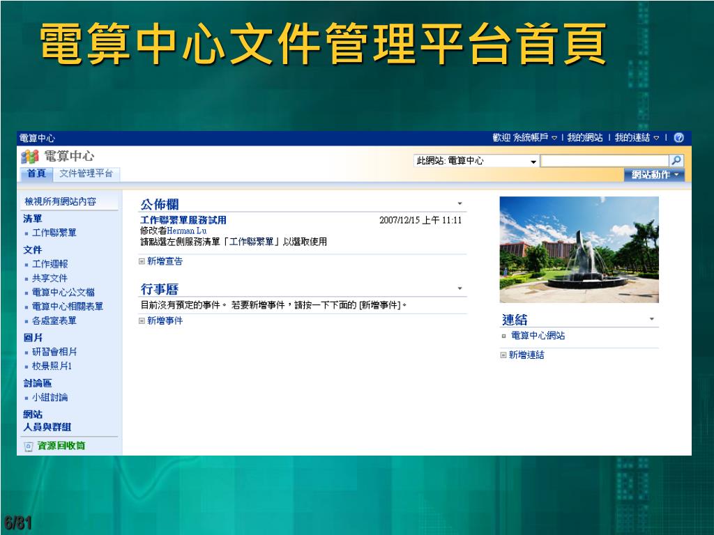Open 我的網站 link in top bar
Image resolution: width=714 pixels, height=535 pixels.
tap(585, 138)
